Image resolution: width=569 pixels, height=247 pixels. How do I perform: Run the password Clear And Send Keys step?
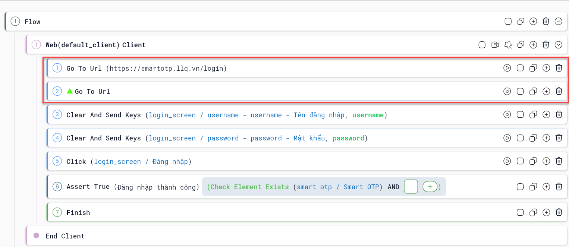[507, 138]
